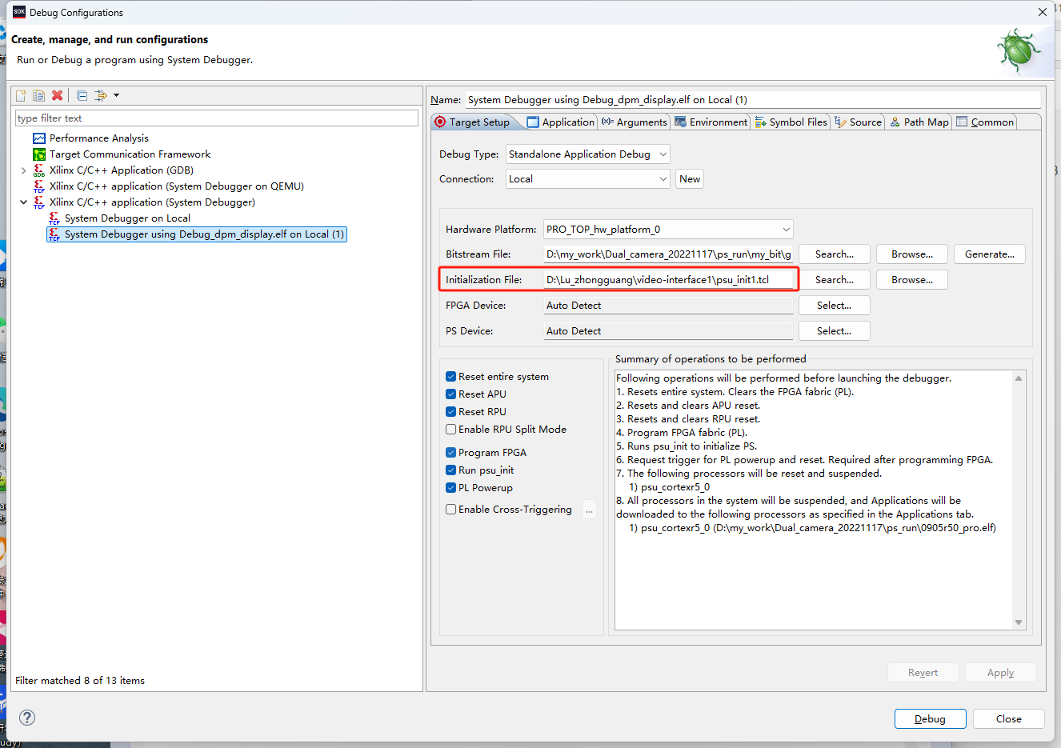
Task: Collapse Xilinx C/C++ application (System Debugger) node
Action: (x=23, y=202)
